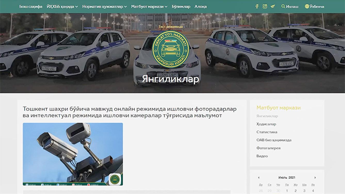This screenshot has width=345, height=194.
Task: Switch language via Ўзбекча
Action: pyautogui.click(x=317, y=6)
